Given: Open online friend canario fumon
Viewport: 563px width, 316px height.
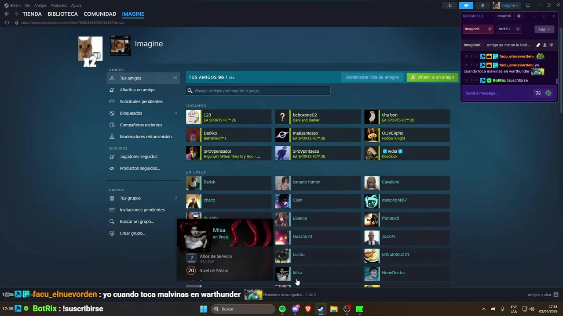Looking at the screenshot, I should click(x=318, y=182).
